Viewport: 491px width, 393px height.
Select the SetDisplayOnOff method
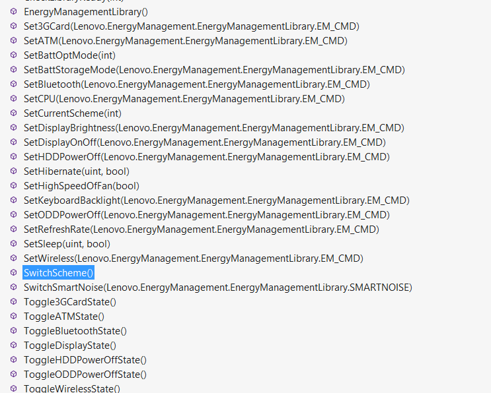[x=205, y=142]
